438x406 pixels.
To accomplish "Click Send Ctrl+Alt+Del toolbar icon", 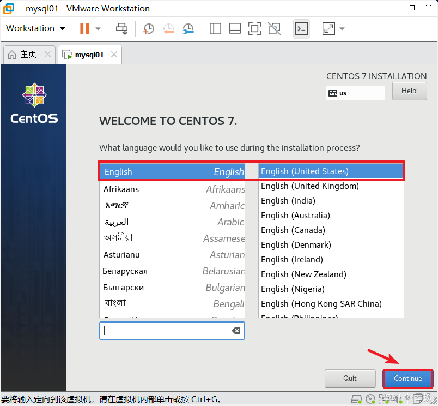I will [x=122, y=28].
